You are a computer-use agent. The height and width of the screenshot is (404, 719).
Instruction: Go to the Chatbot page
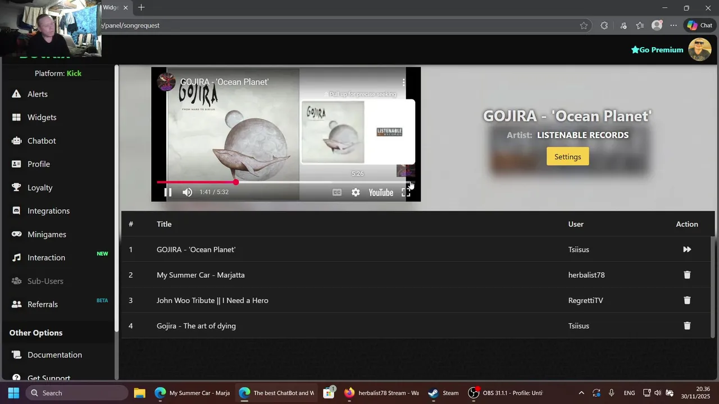click(x=41, y=141)
